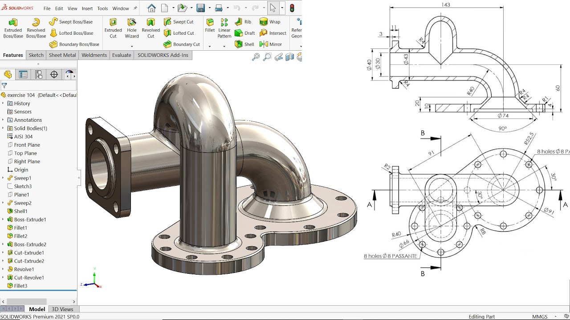Click the Zoom to Fit icon
570x320 pixels.
pyautogui.click(x=256, y=57)
